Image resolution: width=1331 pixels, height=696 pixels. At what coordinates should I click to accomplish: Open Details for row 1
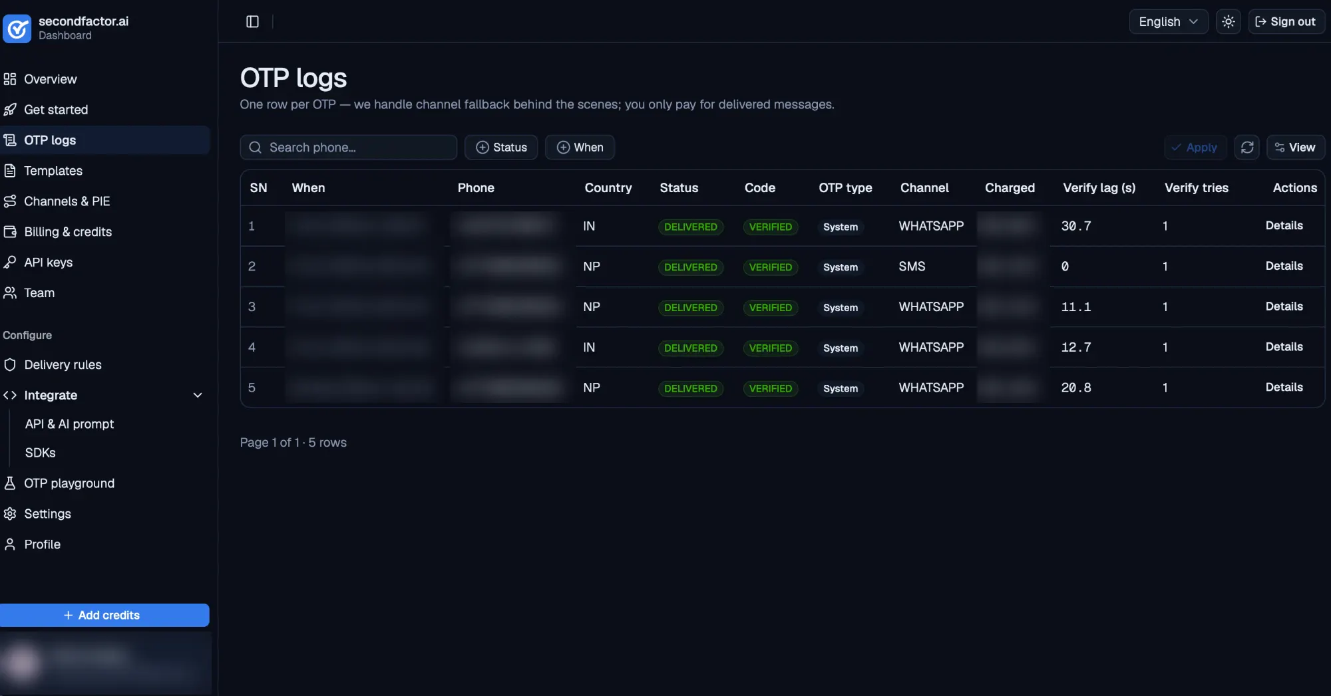click(1284, 226)
